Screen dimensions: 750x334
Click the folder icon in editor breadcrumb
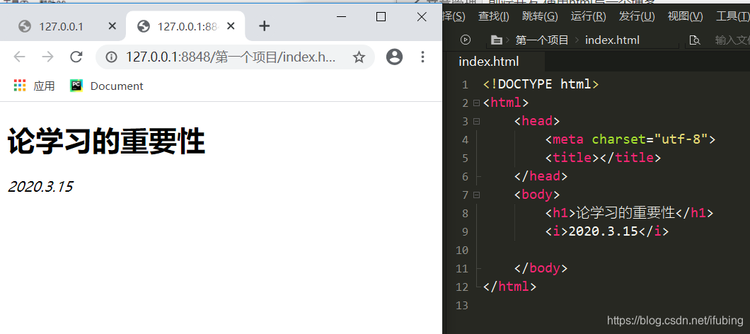497,40
